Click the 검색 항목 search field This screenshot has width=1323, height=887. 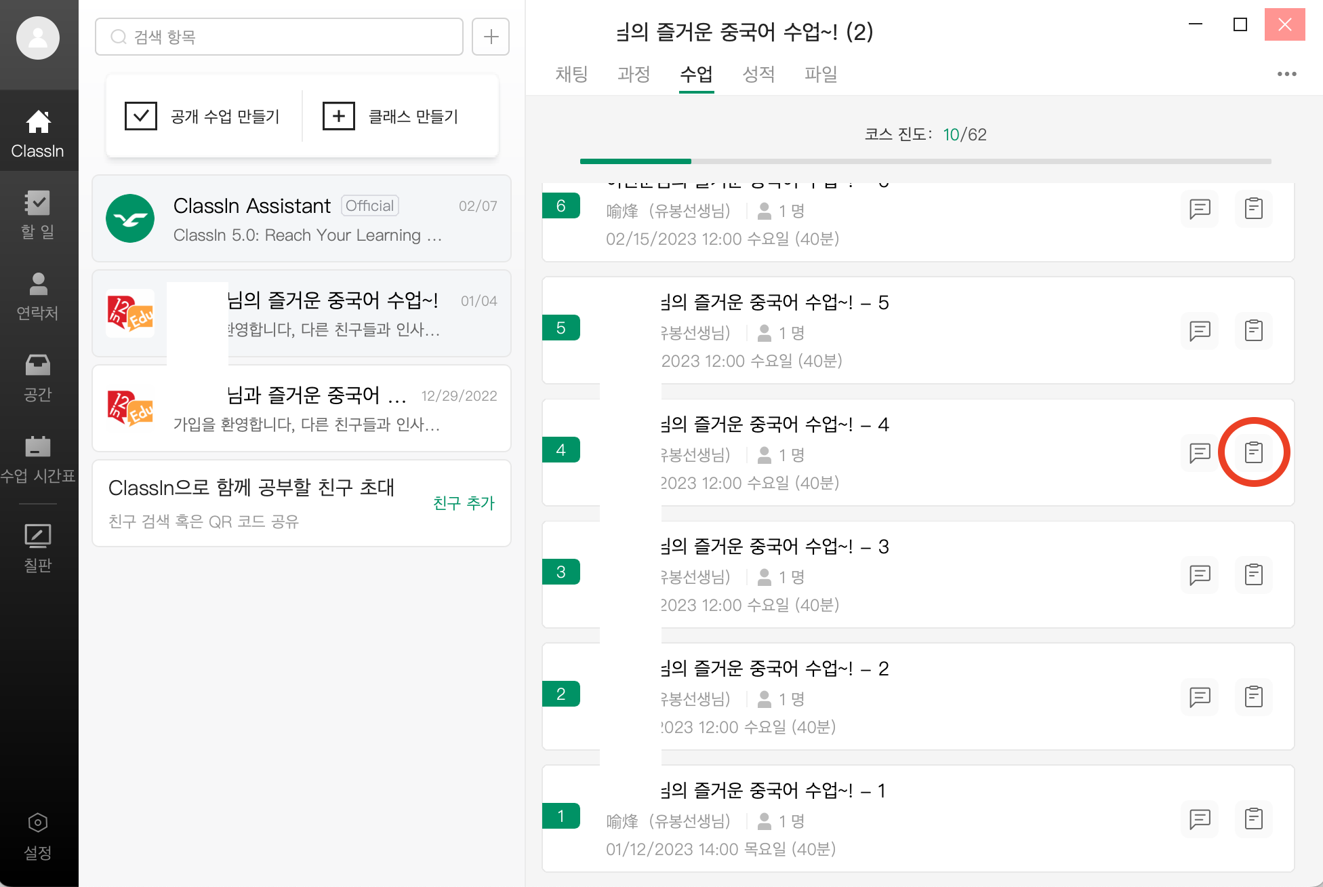(279, 37)
